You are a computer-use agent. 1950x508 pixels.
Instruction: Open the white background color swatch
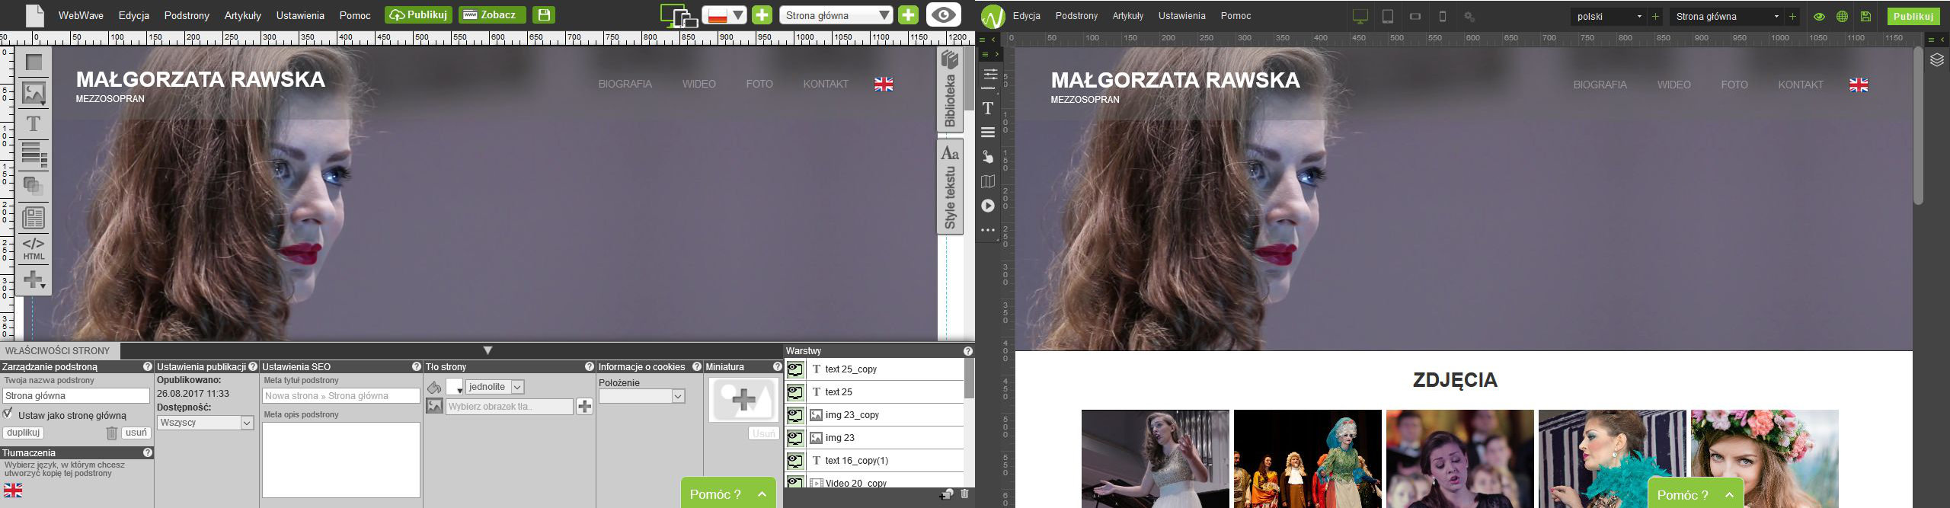pyautogui.click(x=454, y=387)
